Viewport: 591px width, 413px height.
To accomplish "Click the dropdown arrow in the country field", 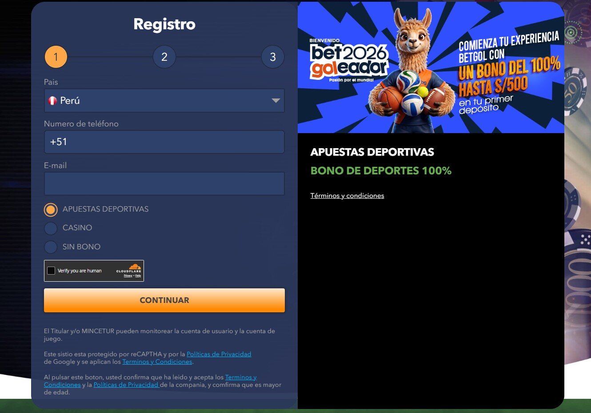I will [276, 101].
